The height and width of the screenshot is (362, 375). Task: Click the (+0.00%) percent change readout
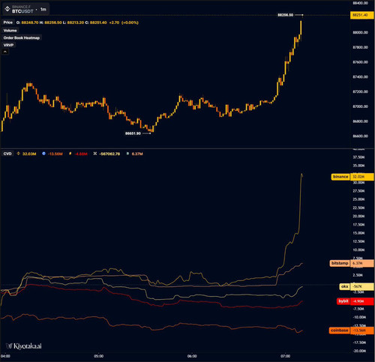tap(130, 22)
